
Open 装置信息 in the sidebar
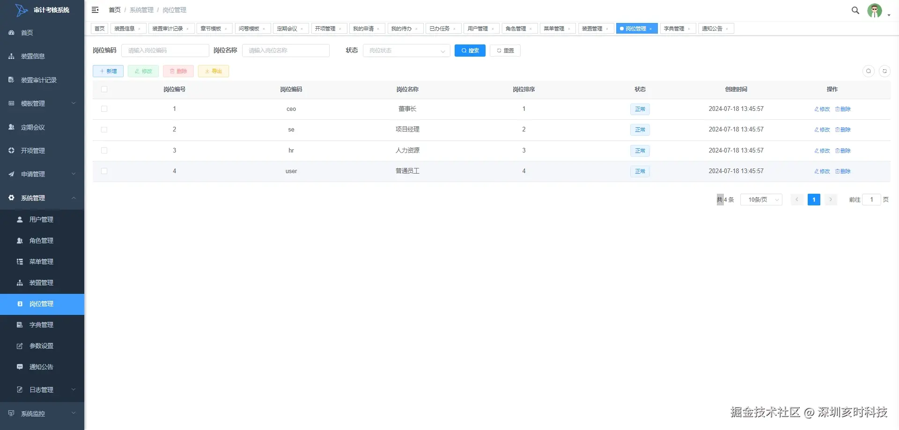click(42, 56)
